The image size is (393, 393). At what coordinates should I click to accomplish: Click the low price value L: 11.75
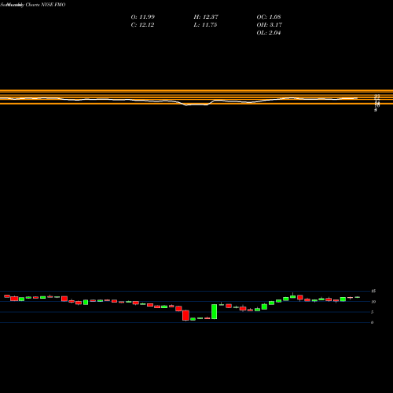pyautogui.click(x=205, y=25)
